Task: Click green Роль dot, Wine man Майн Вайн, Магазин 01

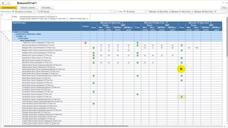Action: pyautogui.click(x=94, y=103)
